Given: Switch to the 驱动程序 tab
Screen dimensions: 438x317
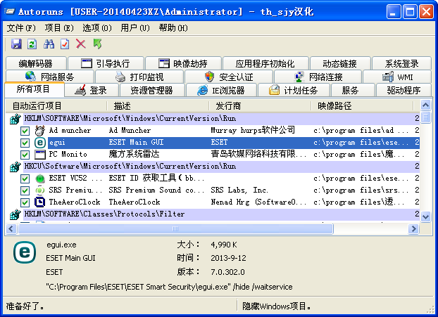Looking at the screenshot, I should coord(403,91).
